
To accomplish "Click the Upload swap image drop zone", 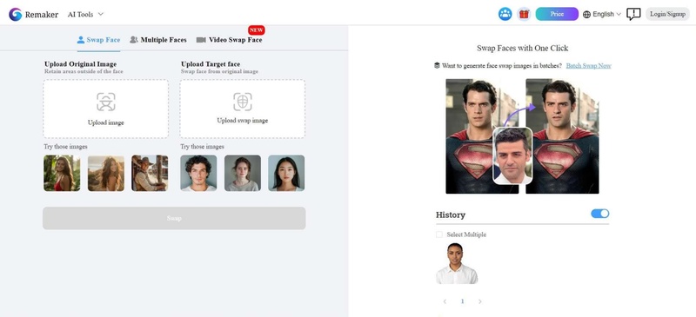I will click(x=243, y=109).
